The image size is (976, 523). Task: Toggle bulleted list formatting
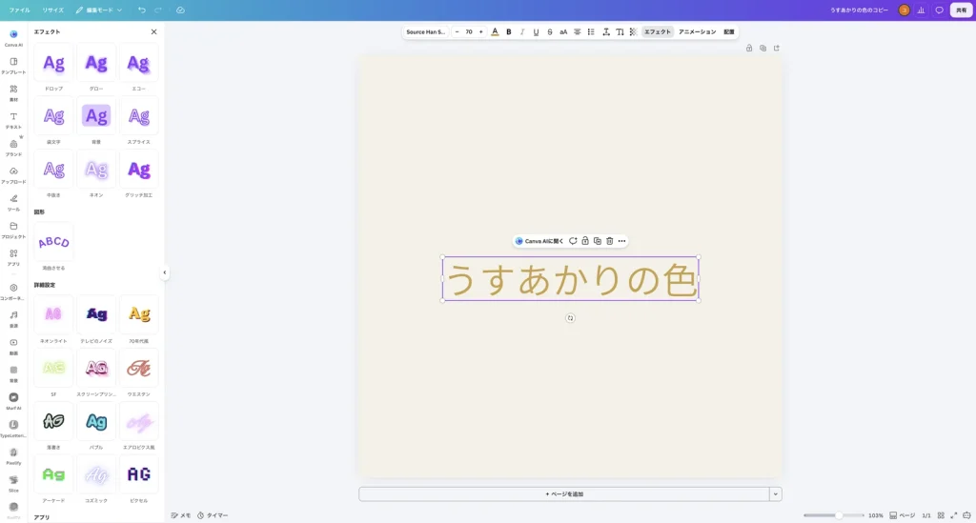click(591, 31)
